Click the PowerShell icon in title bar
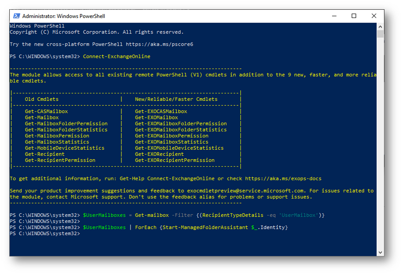The height and width of the screenshot is (275, 403). pos(16,16)
